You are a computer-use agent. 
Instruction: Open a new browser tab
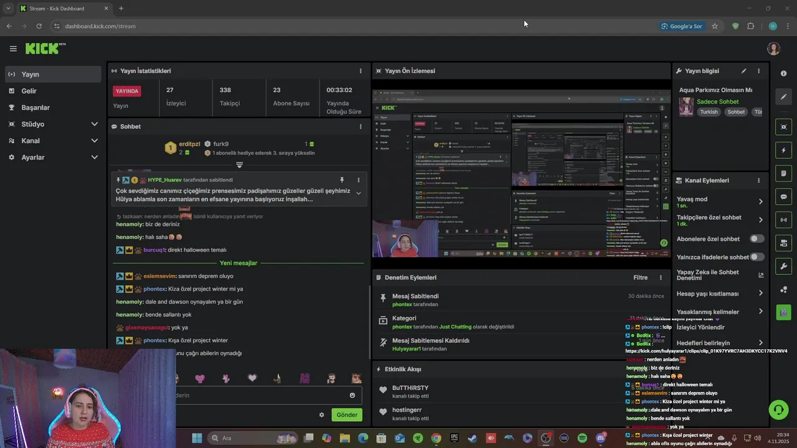point(121,8)
